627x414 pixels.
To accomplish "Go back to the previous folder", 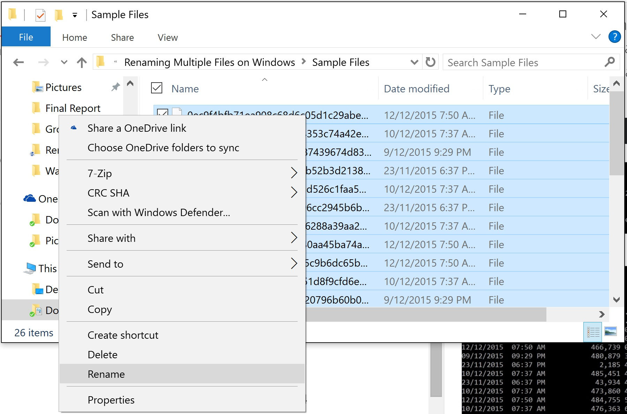I will [18, 62].
